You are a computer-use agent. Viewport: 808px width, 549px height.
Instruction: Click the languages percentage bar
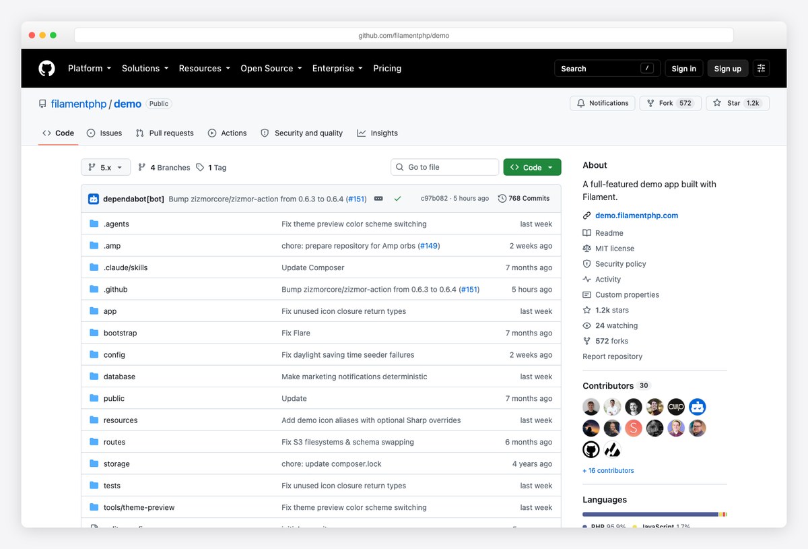[x=654, y=515]
